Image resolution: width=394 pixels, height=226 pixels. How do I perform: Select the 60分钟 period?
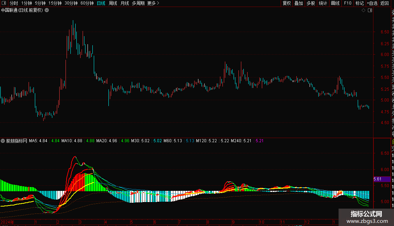pos(87,3)
